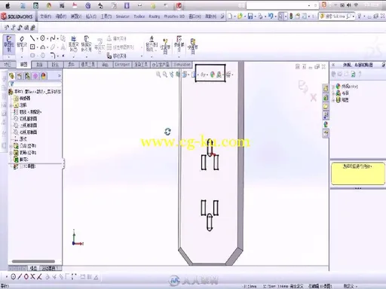
Task: Select the Line sketch tool
Action: point(32,38)
